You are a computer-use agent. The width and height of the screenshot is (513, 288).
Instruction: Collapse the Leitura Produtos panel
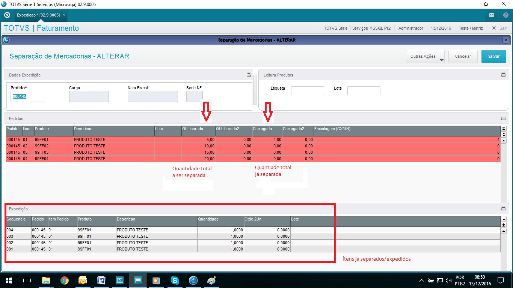[x=503, y=75]
